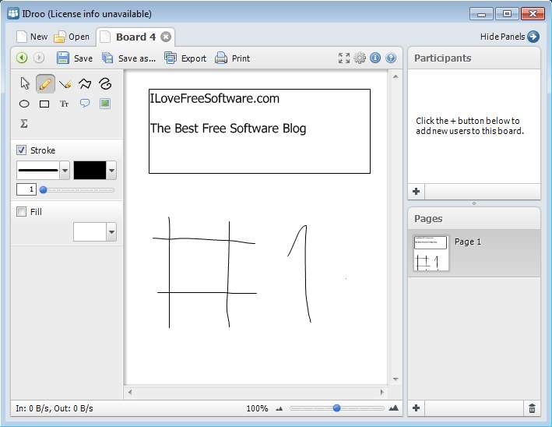Select the speech bubble tool
The height and width of the screenshot is (427, 552).
(85, 103)
